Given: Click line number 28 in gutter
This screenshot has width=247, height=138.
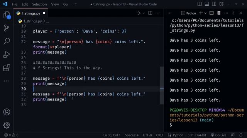Looking at the screenshot, I should (23, 78).
